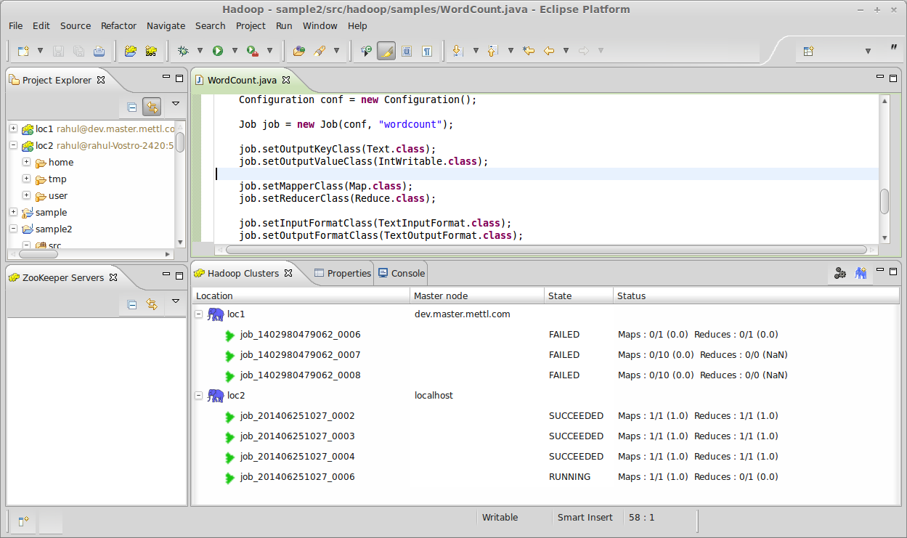Click the Hadoop folder toolbar icon
The image size is (907, 538).
[x=131, y=51]
